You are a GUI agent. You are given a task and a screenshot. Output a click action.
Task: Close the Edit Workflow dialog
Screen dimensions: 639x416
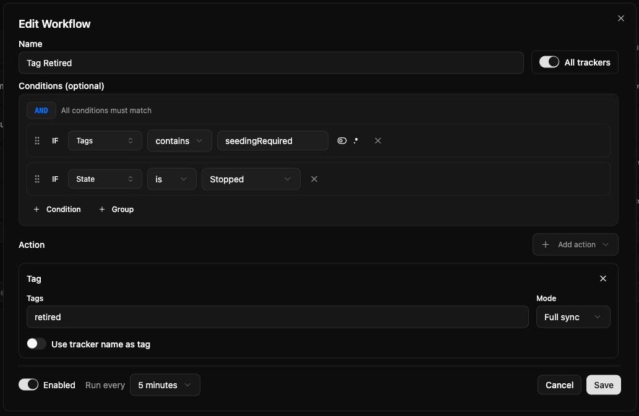pyautogui.click(x=621, y=19)
